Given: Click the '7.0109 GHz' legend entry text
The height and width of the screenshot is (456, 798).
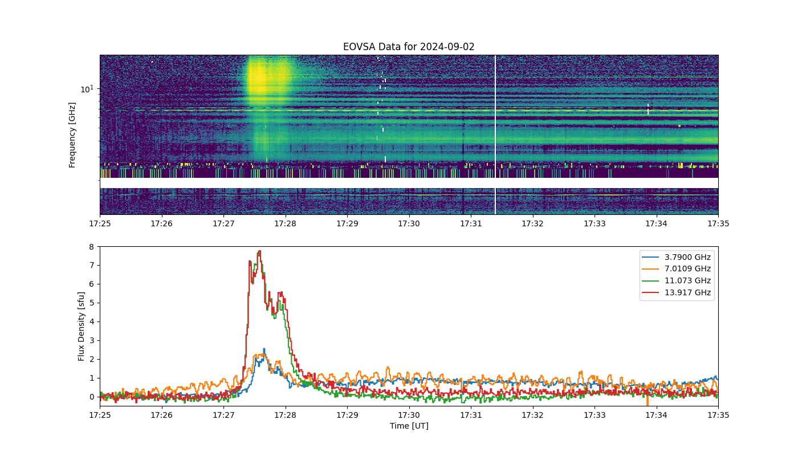Looking at the screenshot, I should click(x=687, y=268).
